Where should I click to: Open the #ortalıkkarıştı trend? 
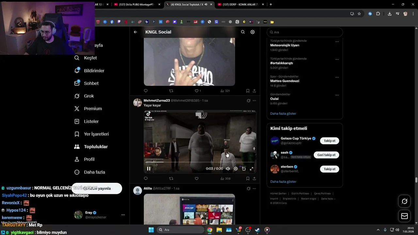point(281,63)
